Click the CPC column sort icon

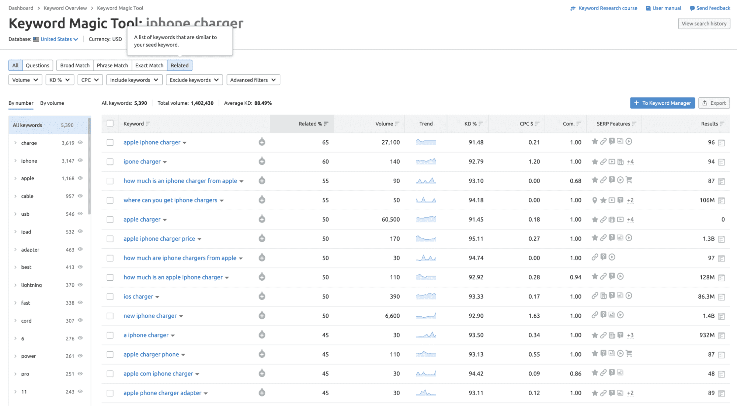pyautogui.click(x=540, y=124)
